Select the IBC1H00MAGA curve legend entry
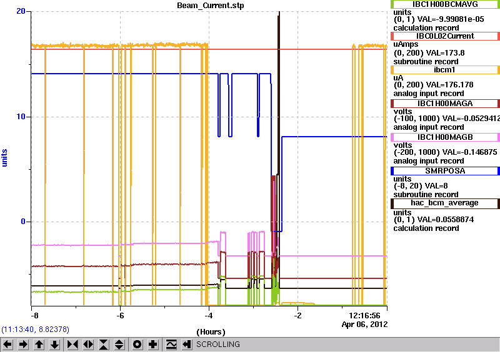 coord(445,104)
